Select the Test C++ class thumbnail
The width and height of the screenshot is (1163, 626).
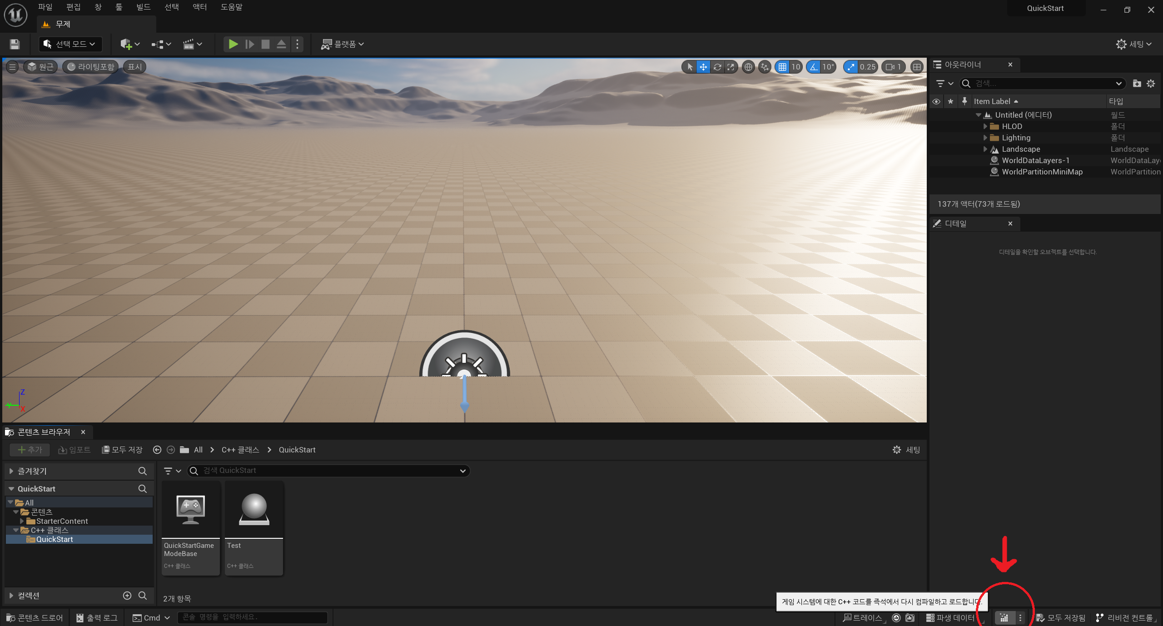254,527
